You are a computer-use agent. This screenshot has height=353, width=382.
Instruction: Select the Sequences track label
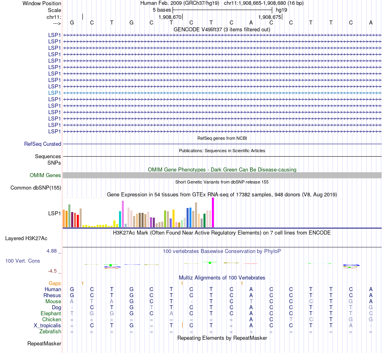48,157
